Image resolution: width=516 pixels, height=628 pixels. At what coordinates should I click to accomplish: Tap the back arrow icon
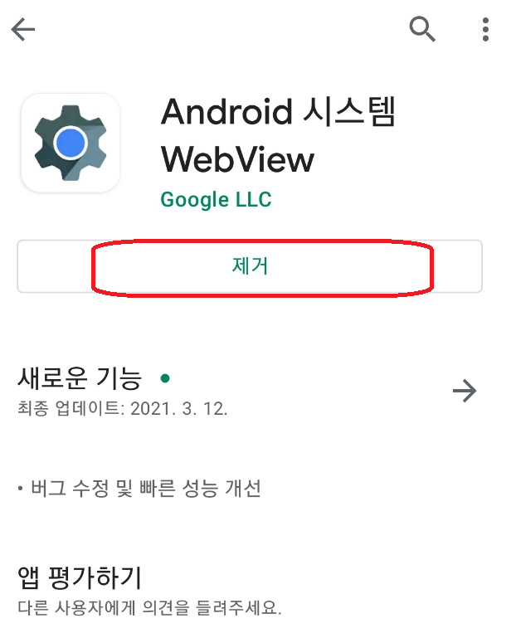coord(23,29)
